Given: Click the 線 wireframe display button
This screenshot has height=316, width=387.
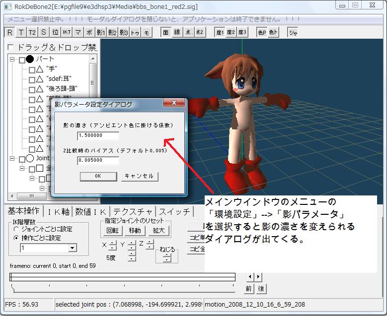Looking at the screenshot, I should [177, 32].
